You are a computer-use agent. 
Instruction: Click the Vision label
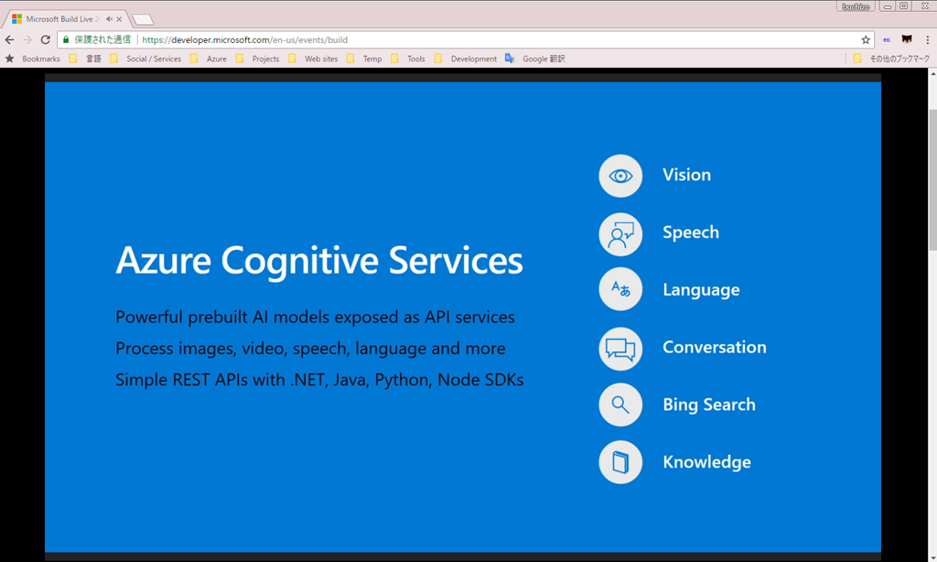686,175
